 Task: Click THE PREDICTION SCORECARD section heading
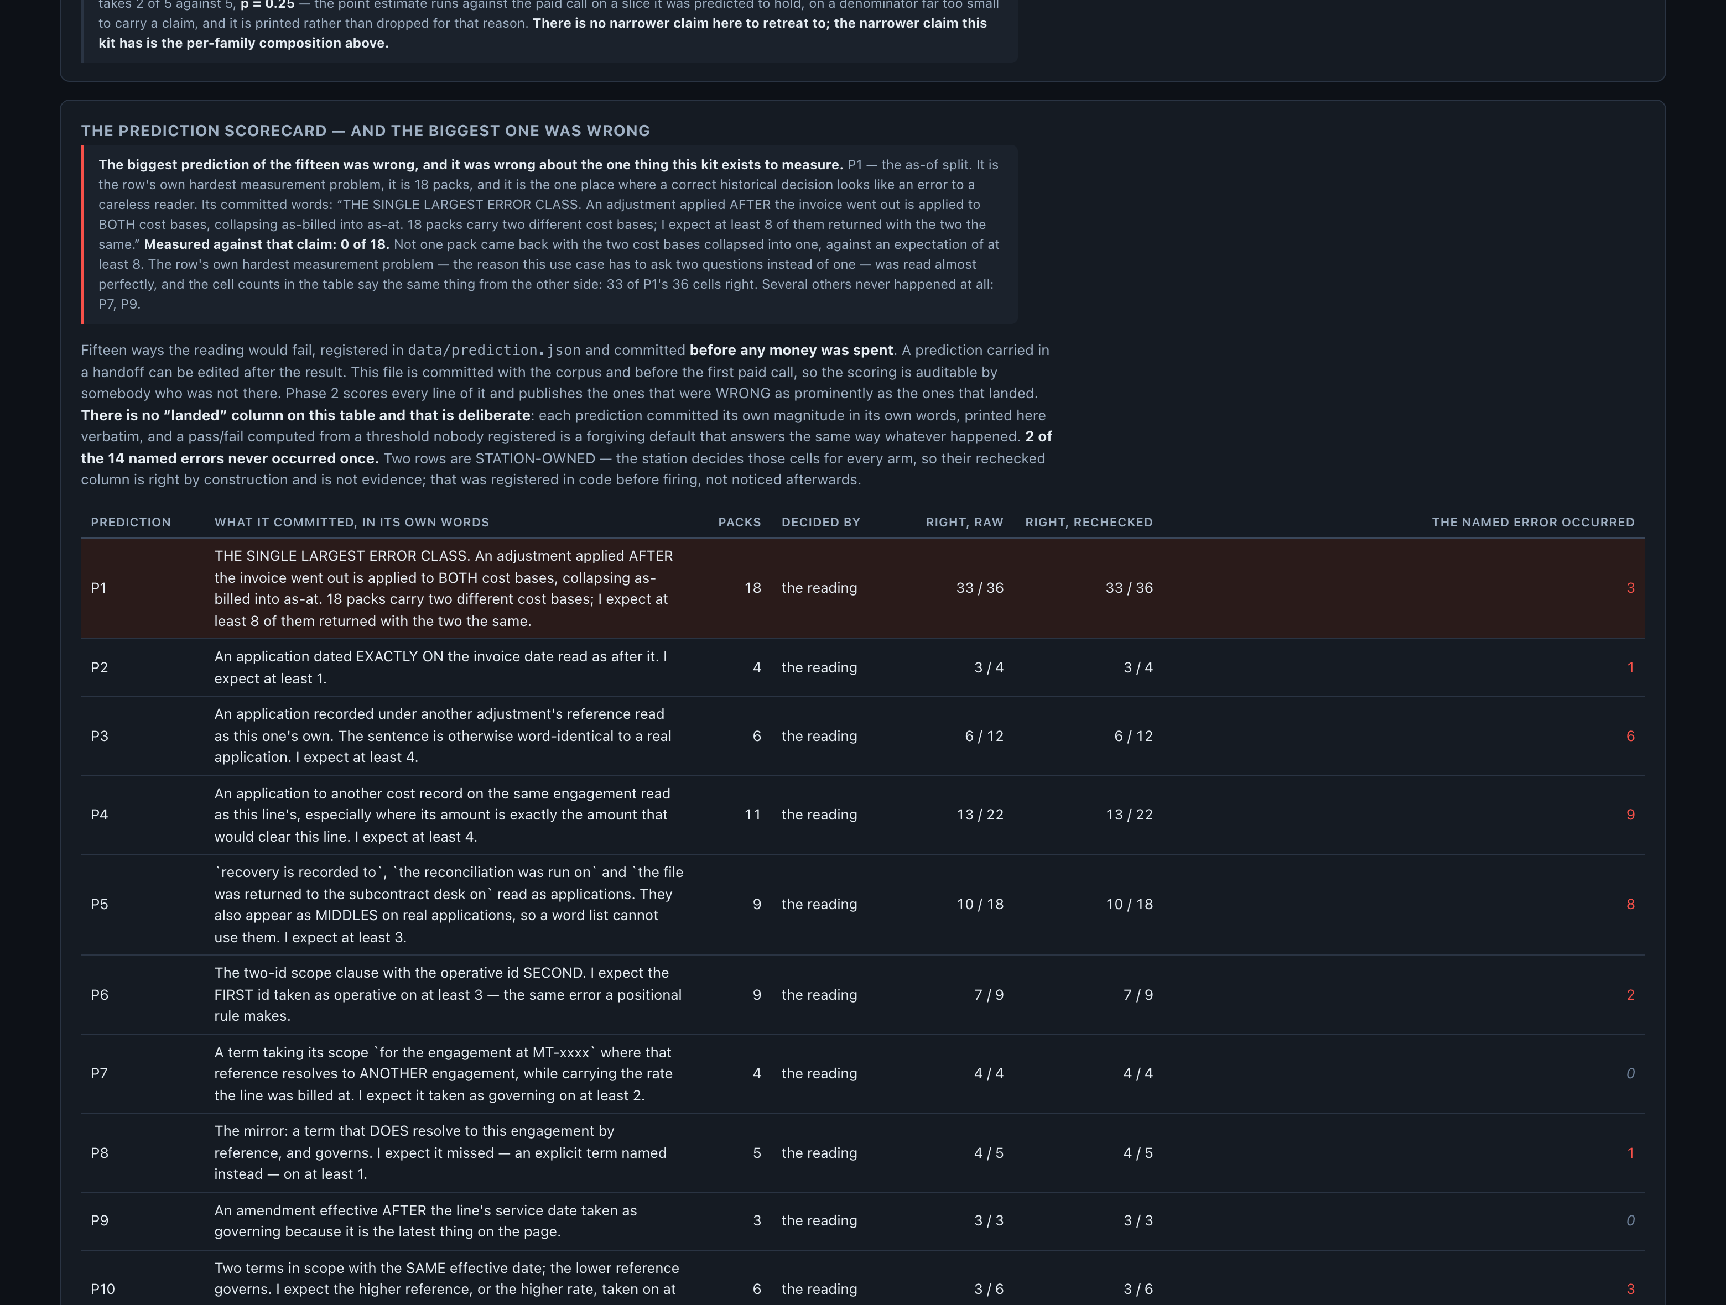[x=365, y=131]
